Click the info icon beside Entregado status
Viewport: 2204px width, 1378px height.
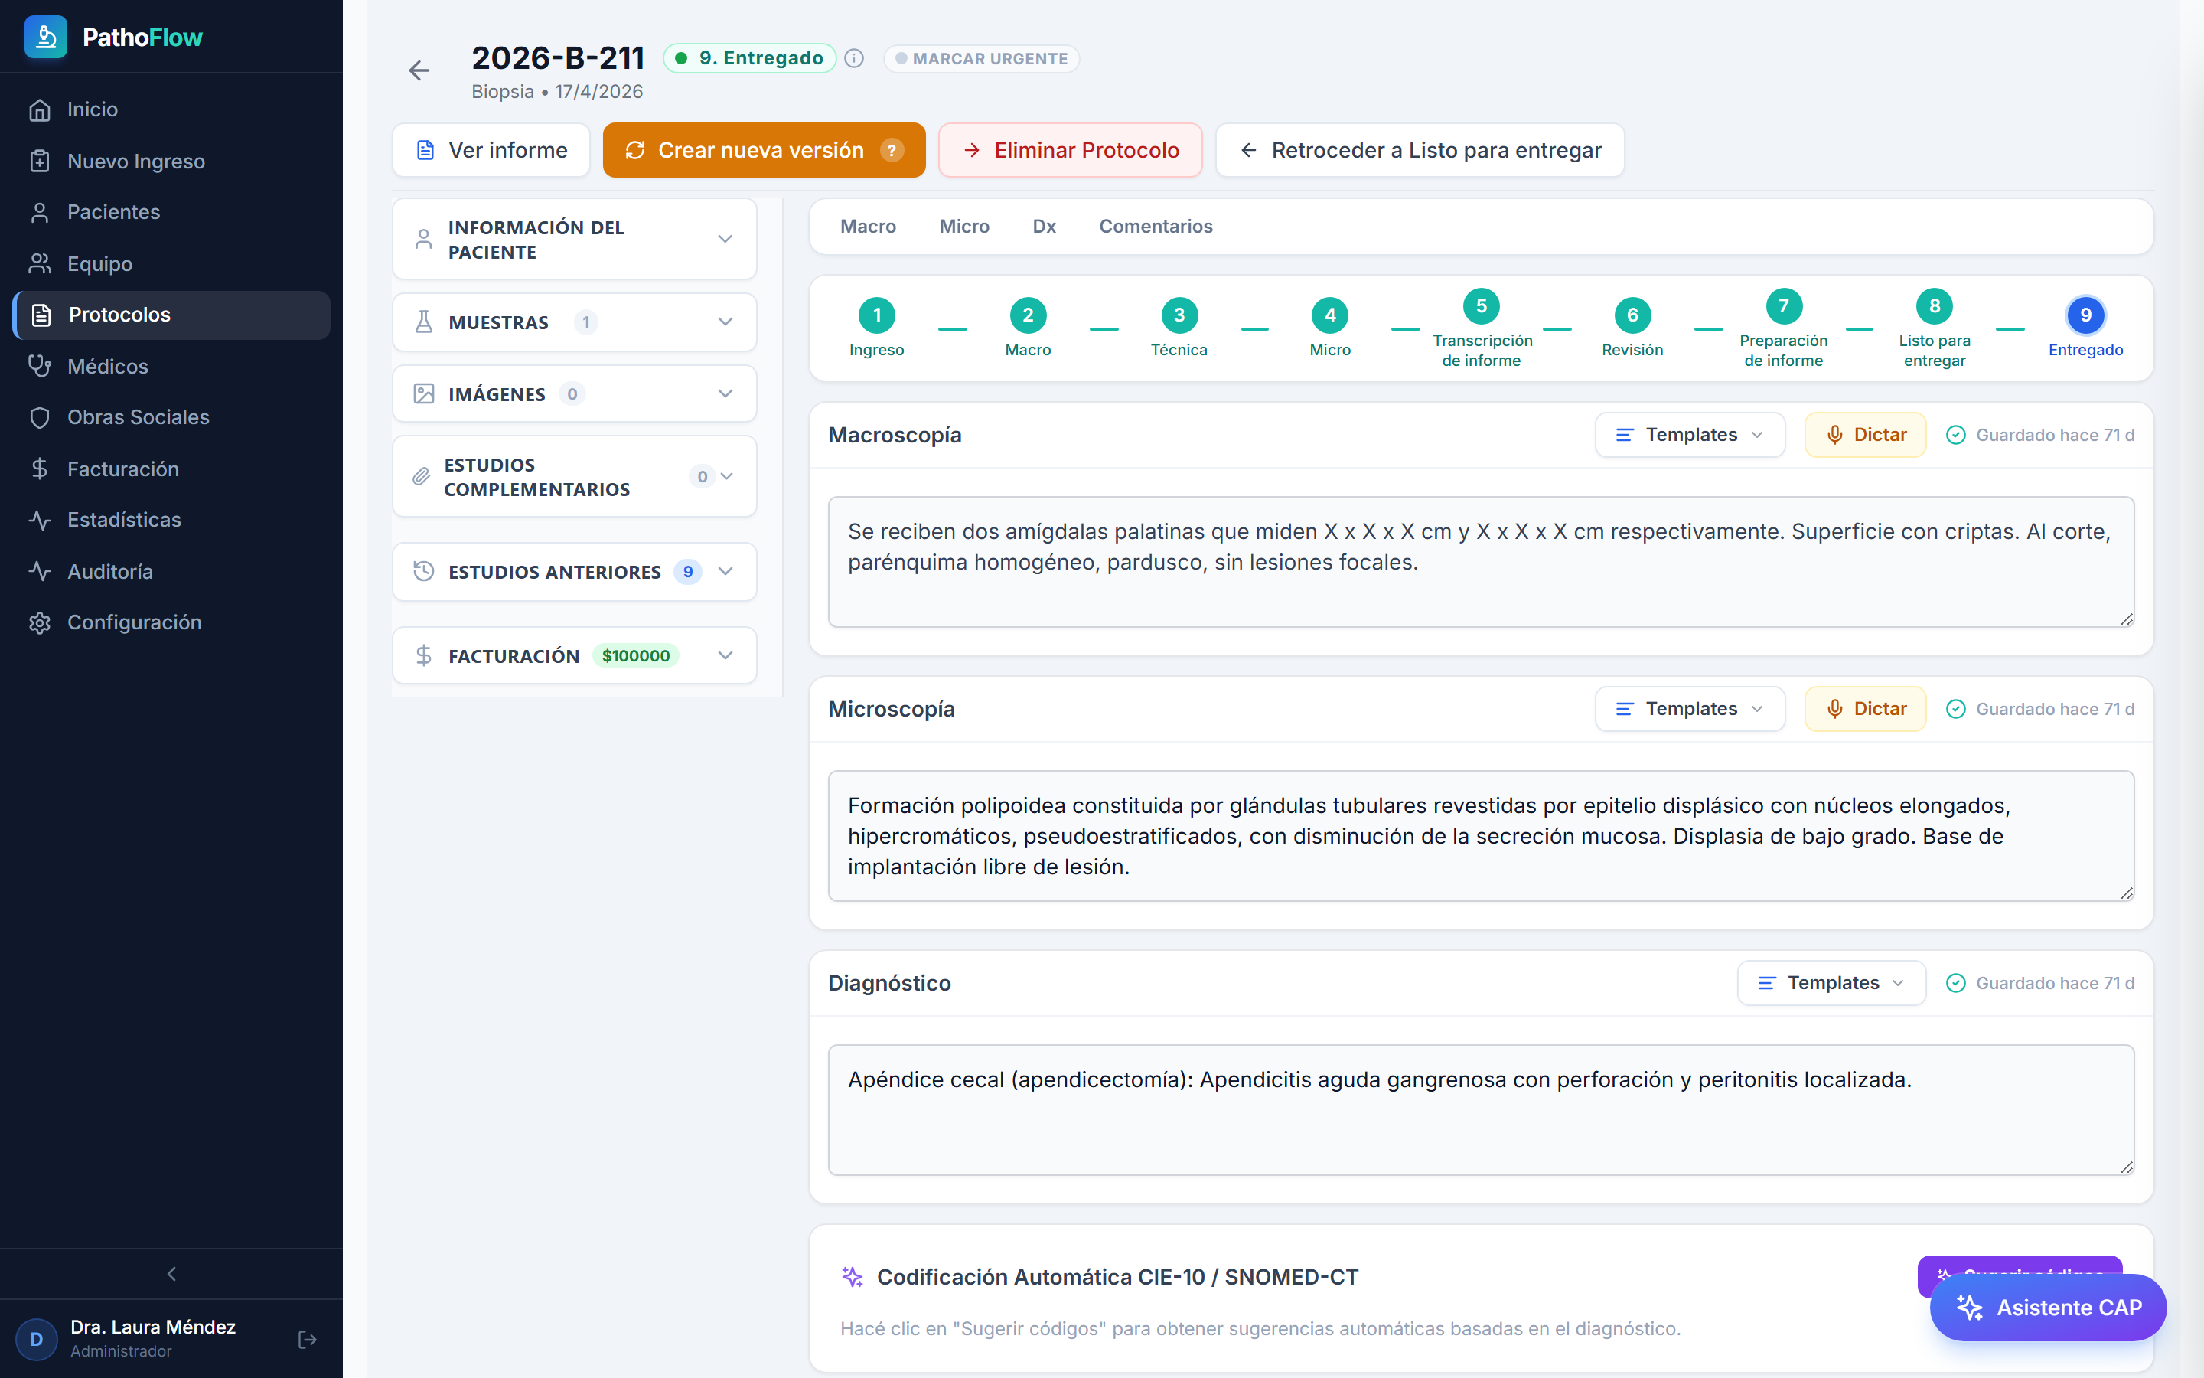pyautogui.click(x=854, y=58)
